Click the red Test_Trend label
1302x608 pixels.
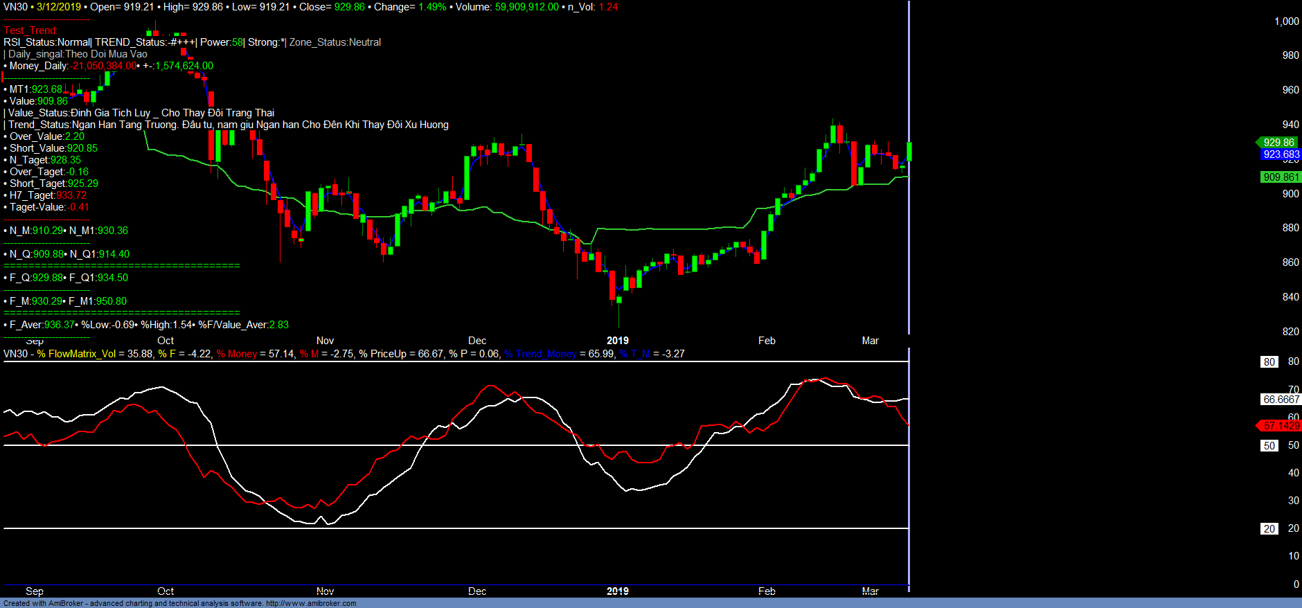point(30,30)
